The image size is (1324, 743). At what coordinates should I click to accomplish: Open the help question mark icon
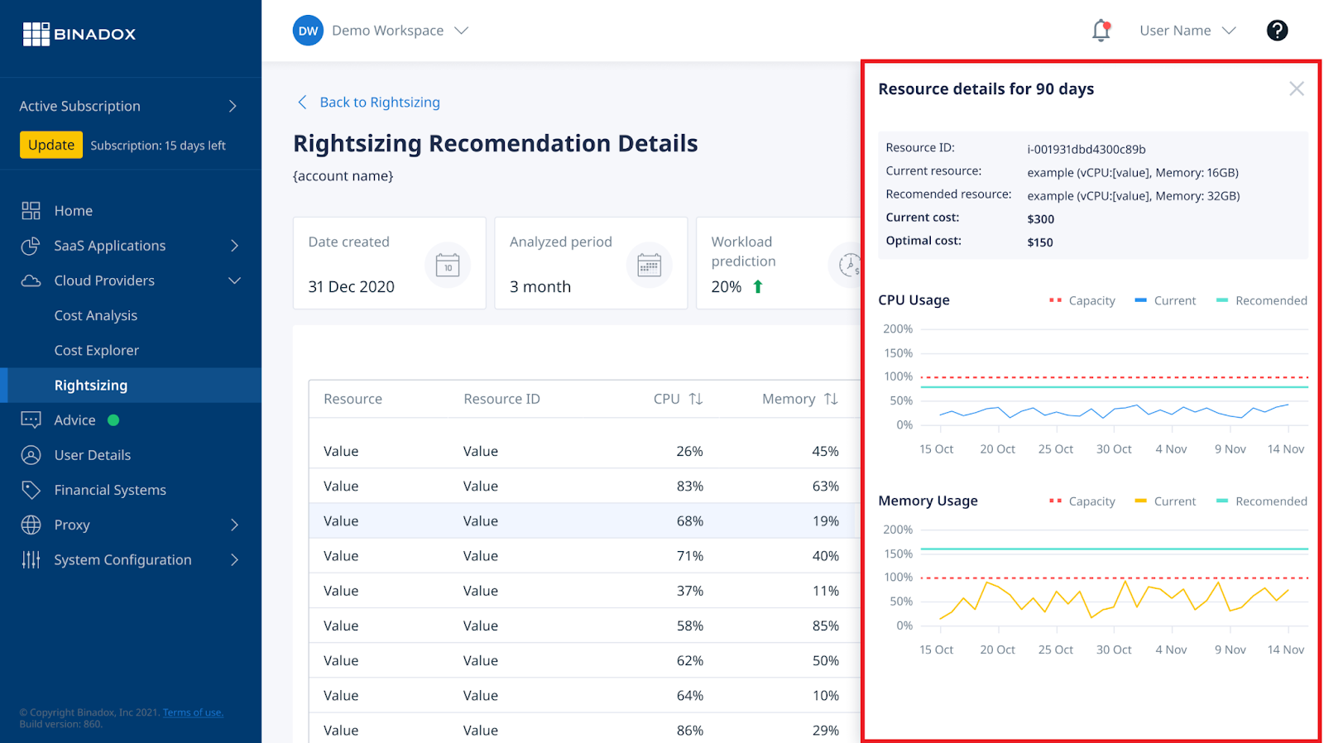coord(1277,31)
